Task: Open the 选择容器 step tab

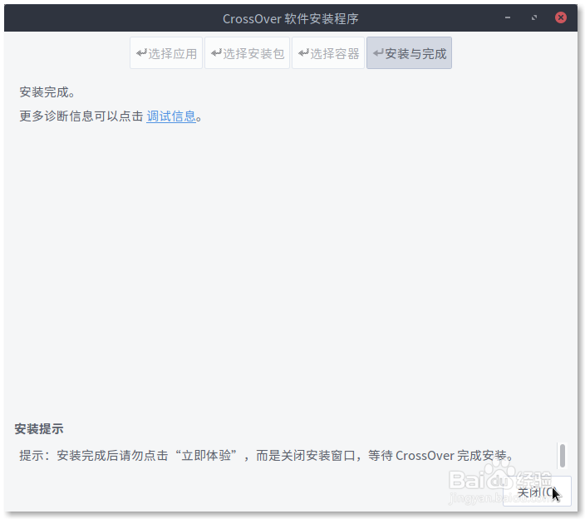Action: (328, 53)
